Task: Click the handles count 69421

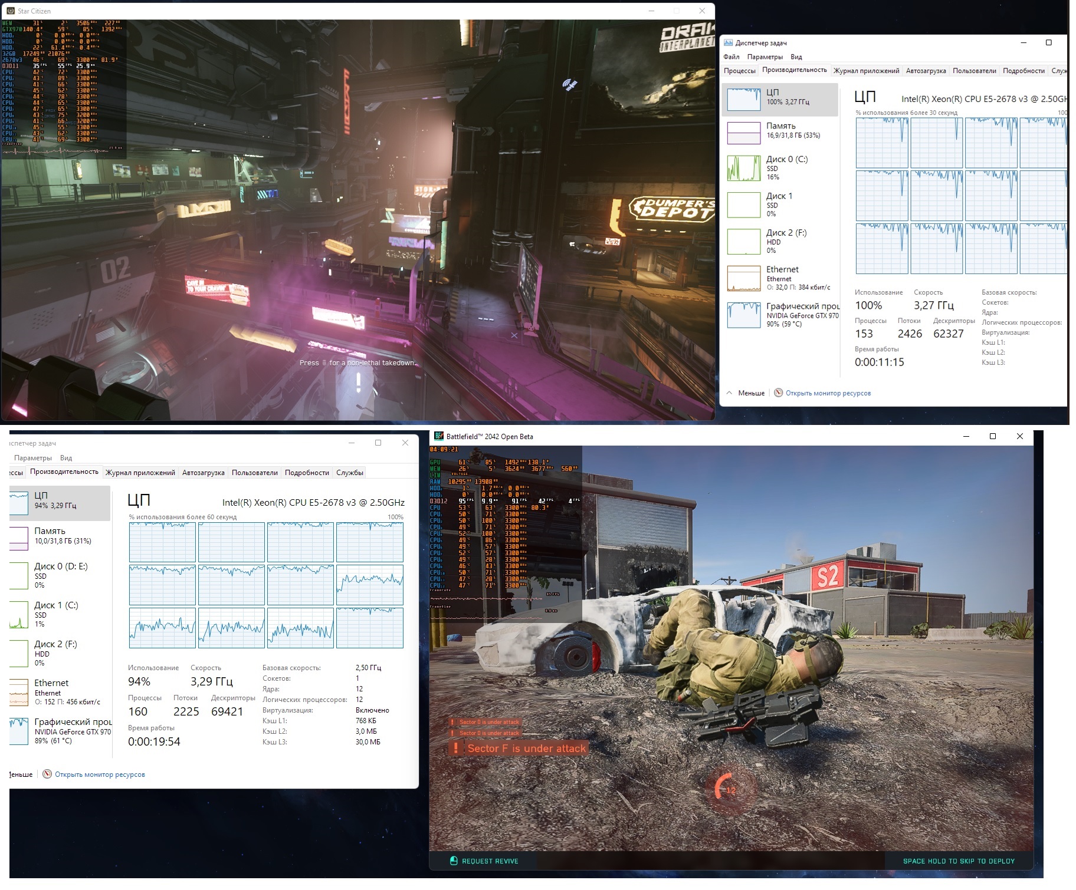Action: point(227,711)
